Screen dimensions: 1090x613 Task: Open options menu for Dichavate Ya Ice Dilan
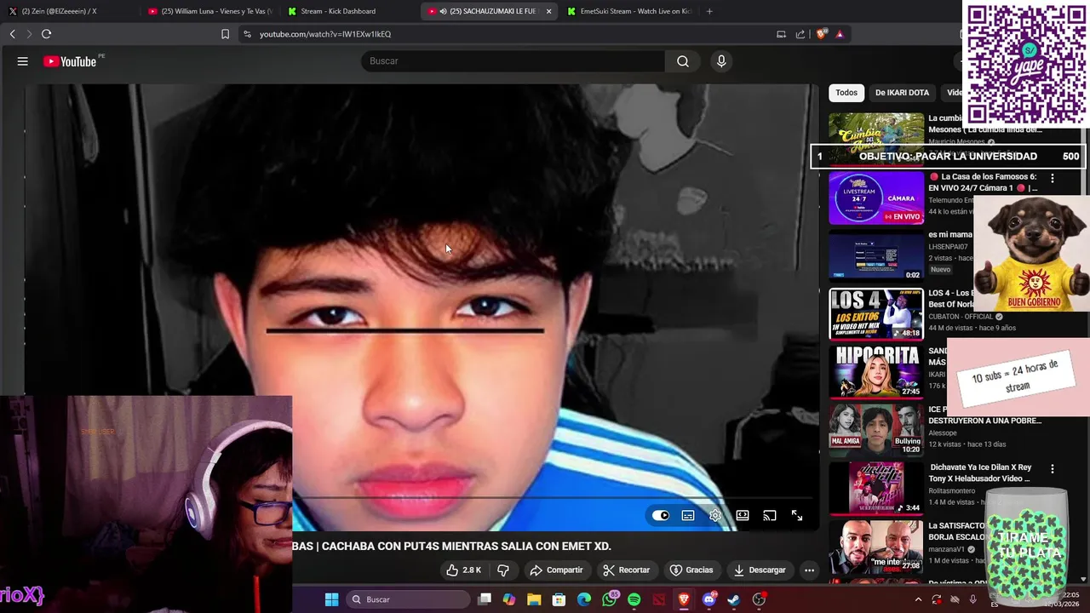[1053, 469]
